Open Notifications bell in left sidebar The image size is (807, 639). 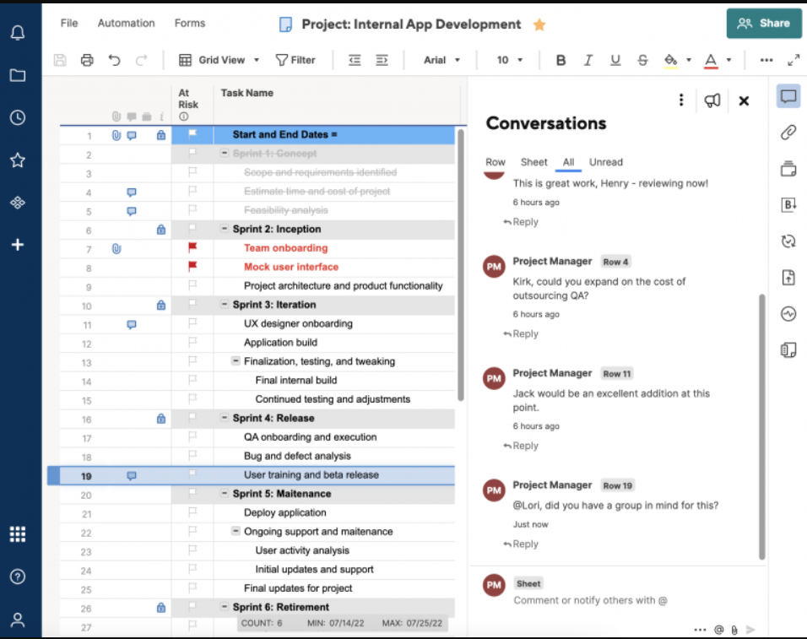coord(17,33)
